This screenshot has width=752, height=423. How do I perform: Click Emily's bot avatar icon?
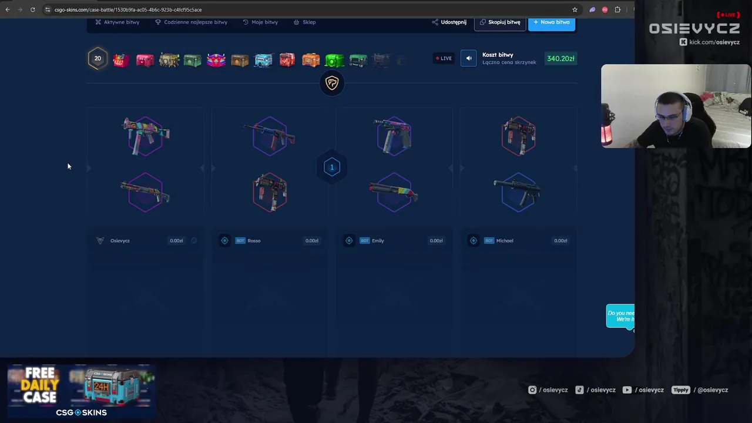click(x=349, y=240)
